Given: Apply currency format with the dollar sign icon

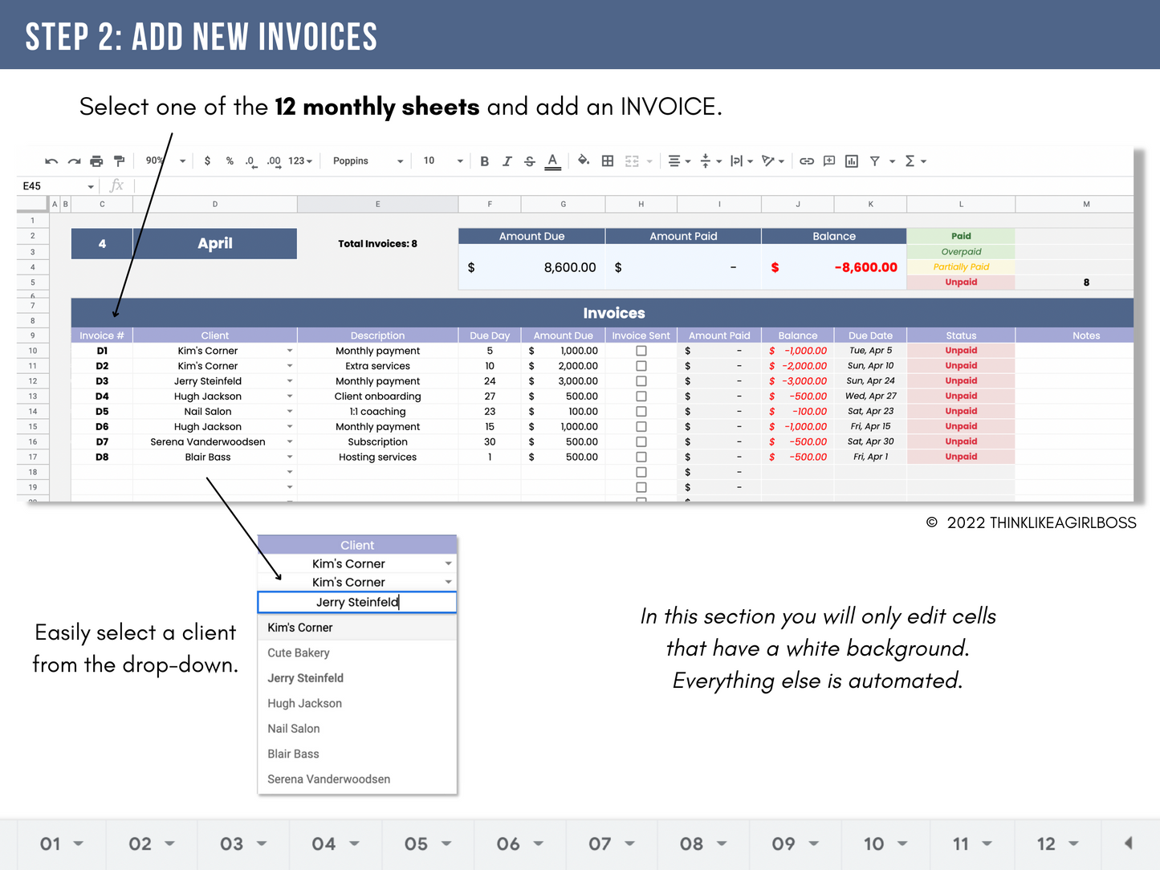Looking at the screenshot, I should 207,161.
